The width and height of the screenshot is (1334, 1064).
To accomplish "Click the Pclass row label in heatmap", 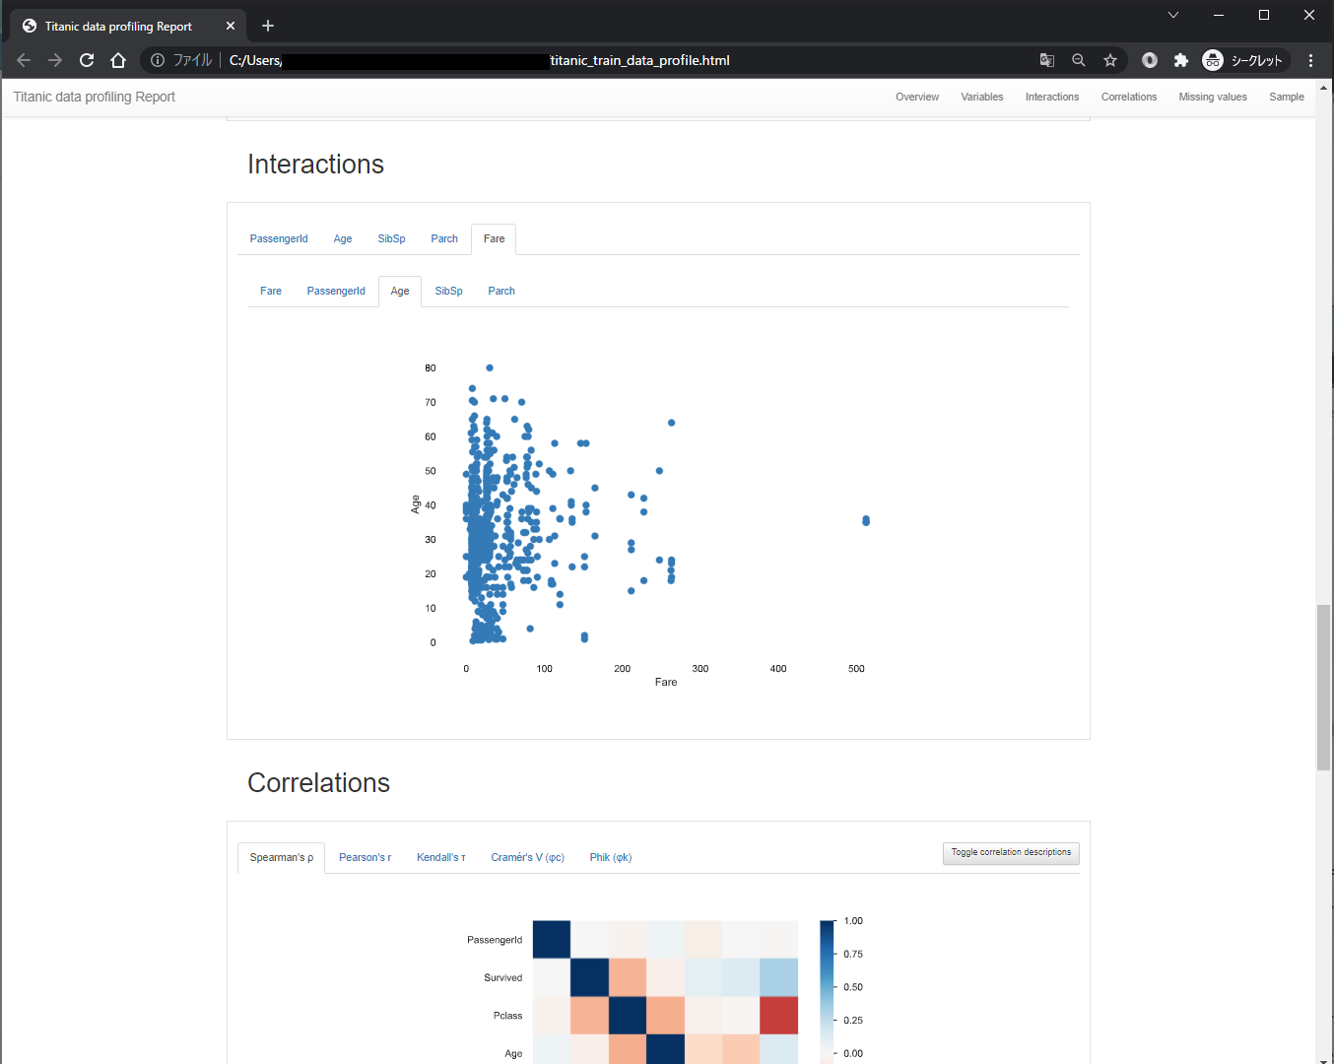I will click(x=507, y=1016).
